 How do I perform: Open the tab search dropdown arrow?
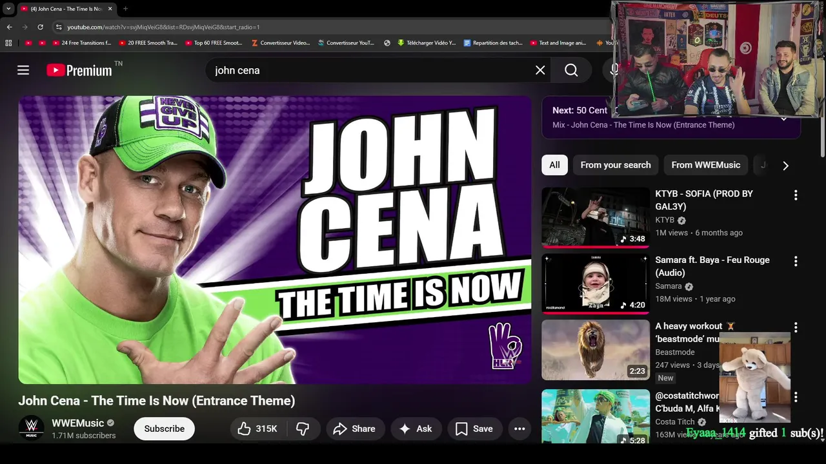[x=8, y=9]
